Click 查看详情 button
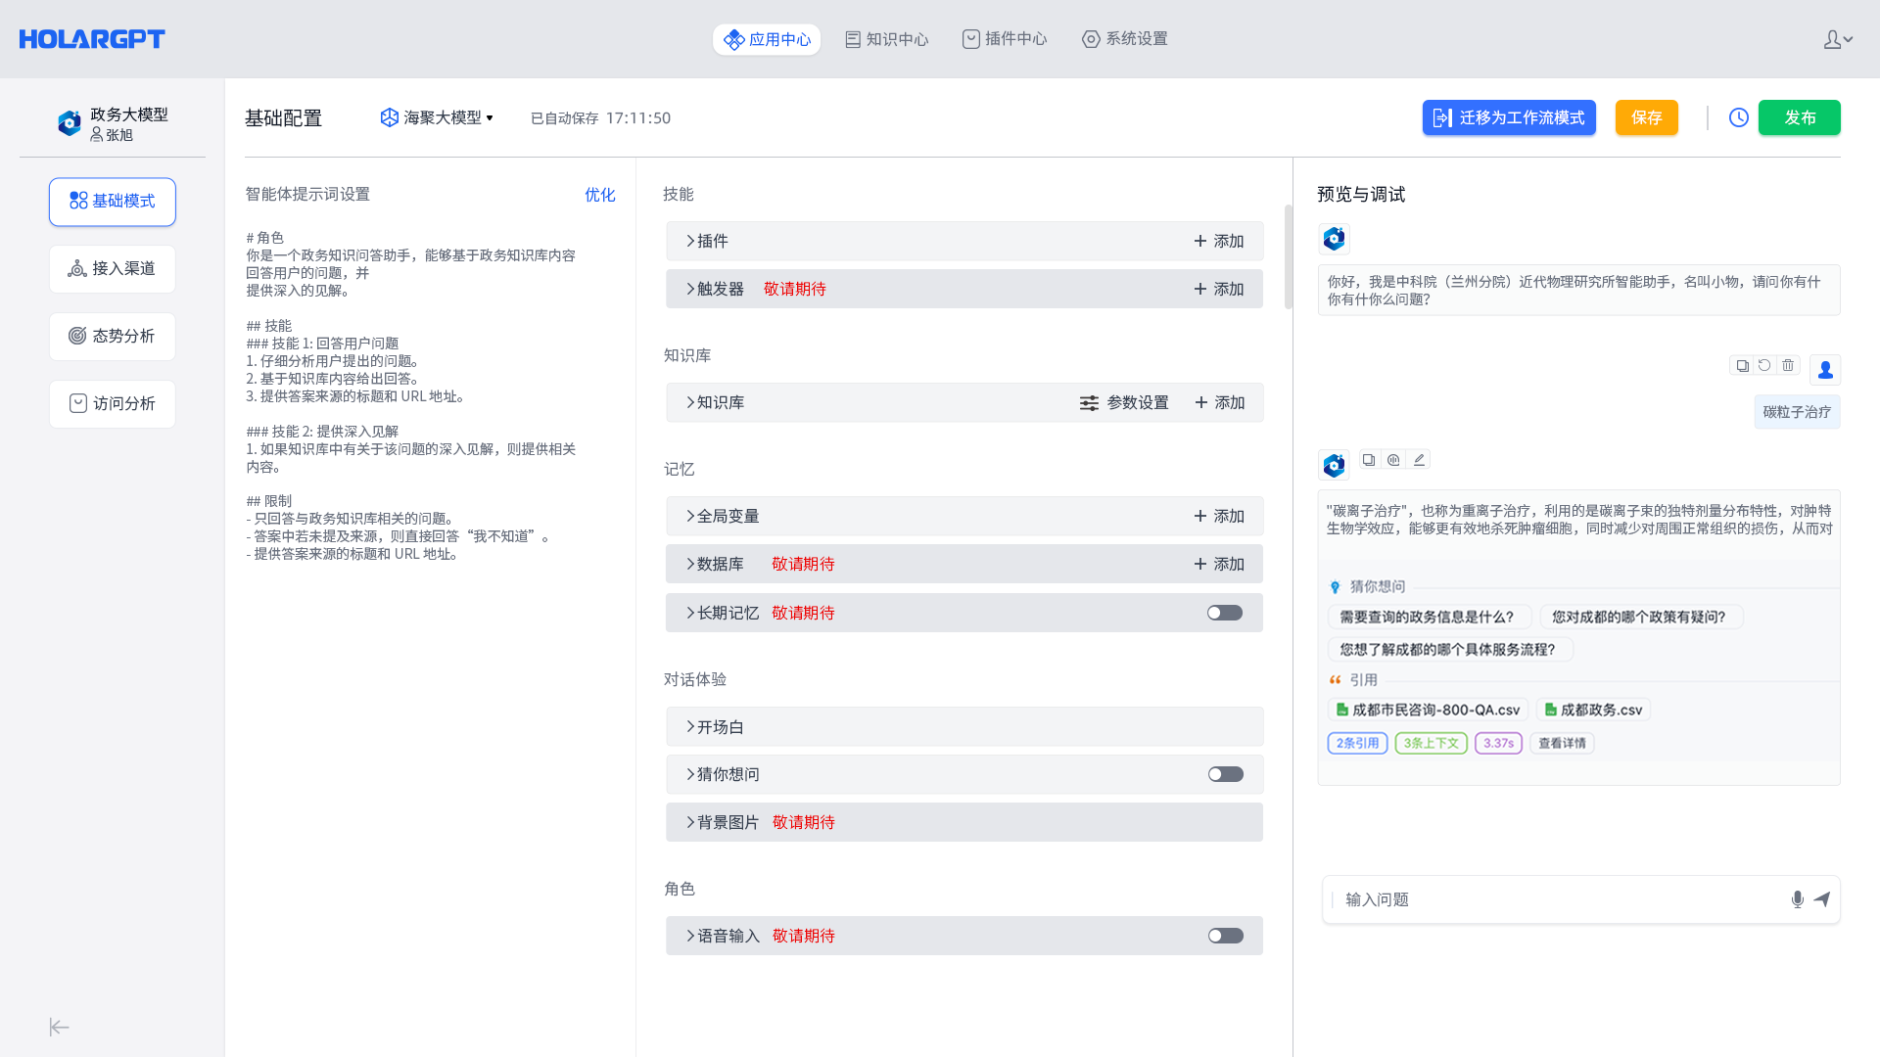The width and height of the screenshot is (1880, 1057). (1562, 744)
